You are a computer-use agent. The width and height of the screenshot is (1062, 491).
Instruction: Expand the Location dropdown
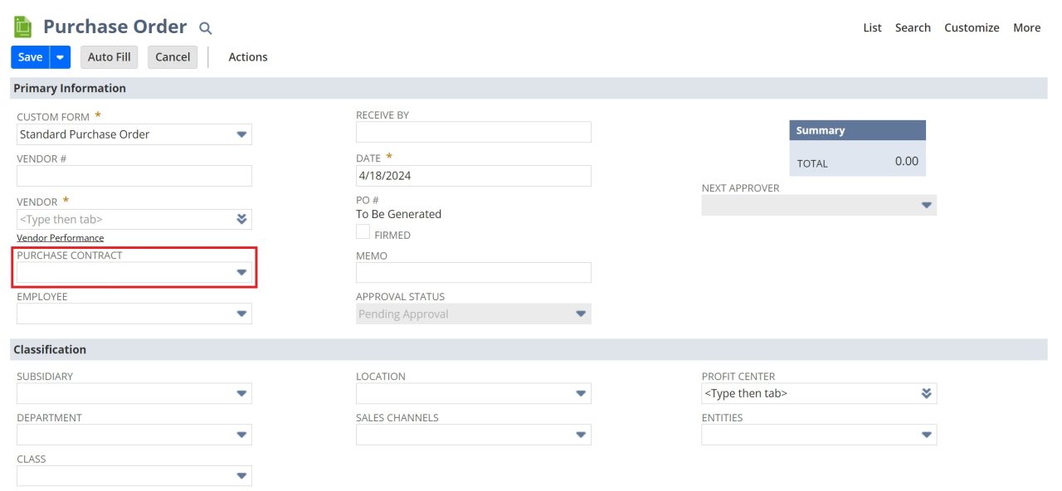pyautogui.click(x=581, y=392)
